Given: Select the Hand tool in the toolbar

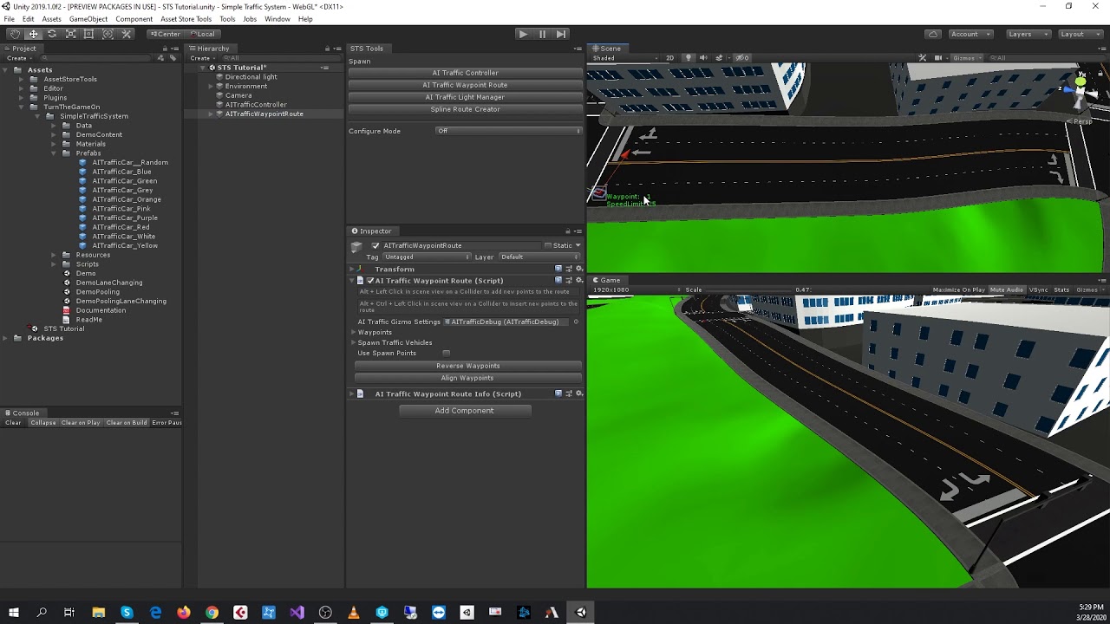Looking at the screenshot, I should (x=15, y=34).
